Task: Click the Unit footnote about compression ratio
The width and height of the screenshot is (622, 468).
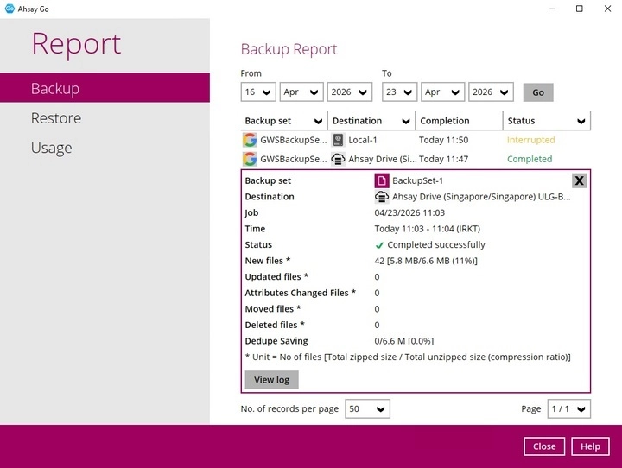Action: [408, 357]
